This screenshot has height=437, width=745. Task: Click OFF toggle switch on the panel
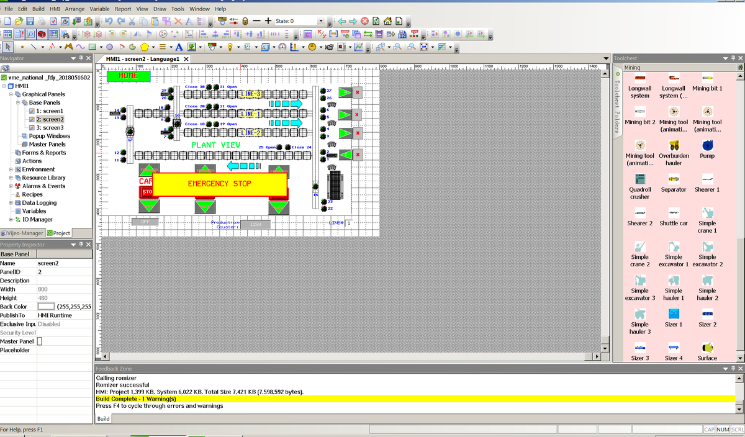pos(145,222)
